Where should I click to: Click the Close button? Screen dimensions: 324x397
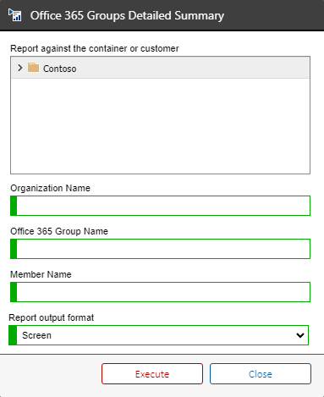tap(261, 374)
